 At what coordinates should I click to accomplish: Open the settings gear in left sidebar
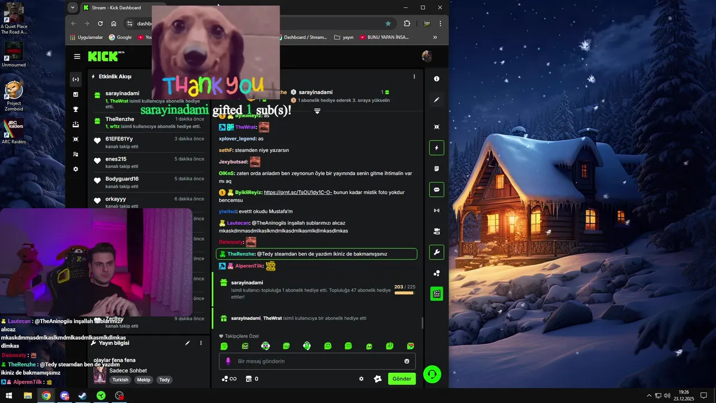point(76,169)
